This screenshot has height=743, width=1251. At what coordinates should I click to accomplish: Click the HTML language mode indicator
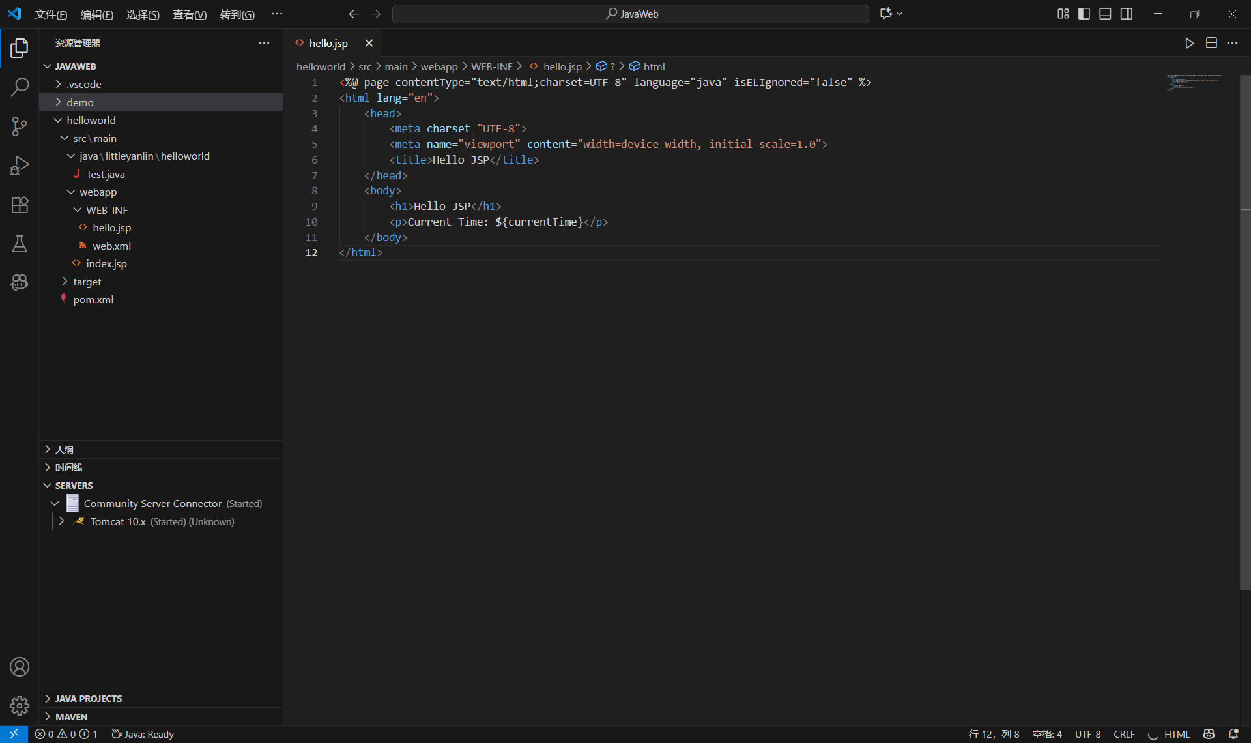tap(1177, 734)
